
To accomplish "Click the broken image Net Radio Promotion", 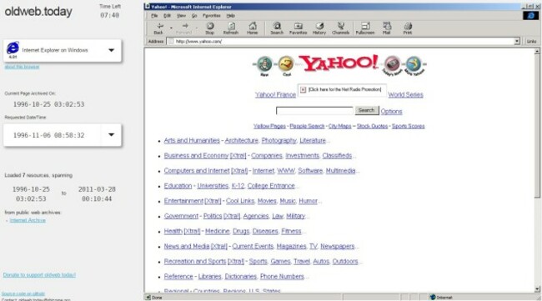I will click(x=342, y=90).
